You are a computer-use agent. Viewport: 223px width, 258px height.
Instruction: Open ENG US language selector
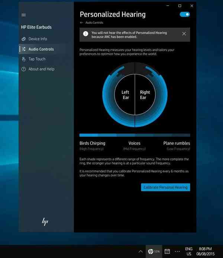[x=189, y=251]
